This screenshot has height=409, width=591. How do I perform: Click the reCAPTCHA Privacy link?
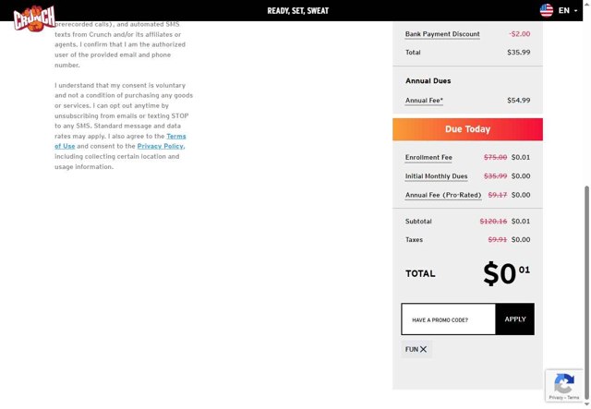[556, 398]
